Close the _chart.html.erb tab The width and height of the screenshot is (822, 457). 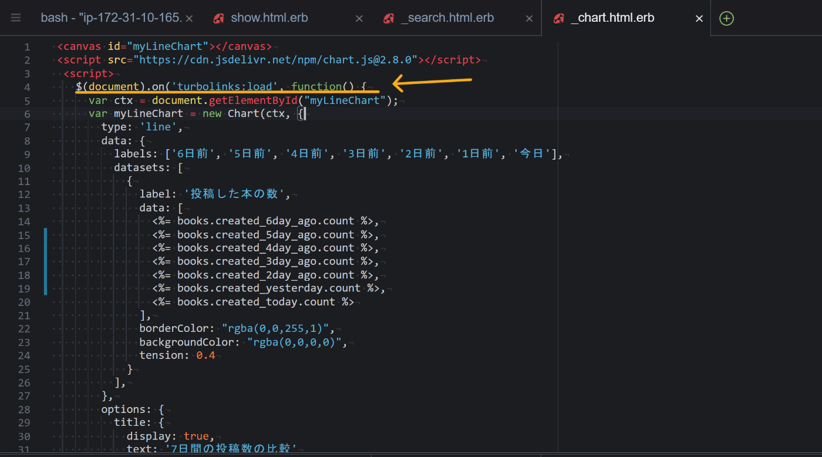pos(699,19)
